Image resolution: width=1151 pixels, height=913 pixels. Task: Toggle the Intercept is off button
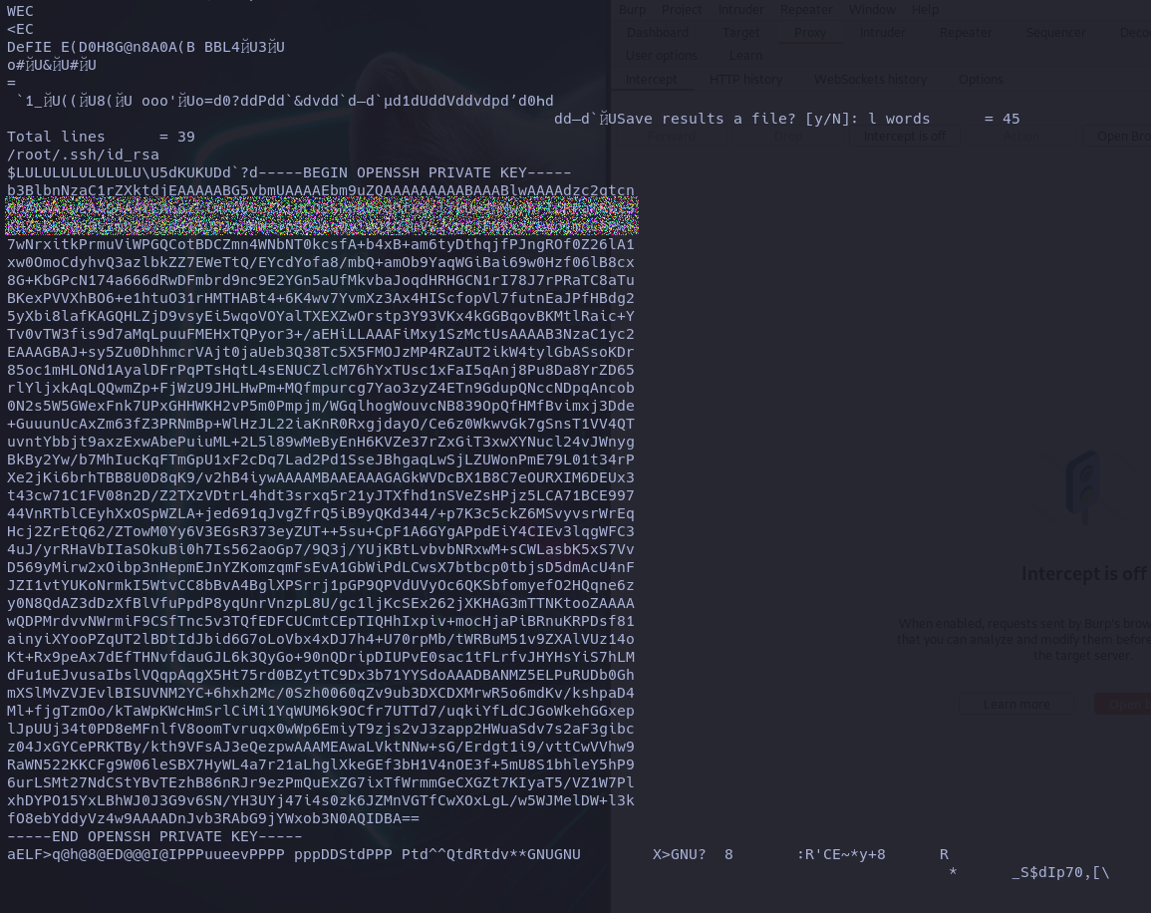[904, 137]
